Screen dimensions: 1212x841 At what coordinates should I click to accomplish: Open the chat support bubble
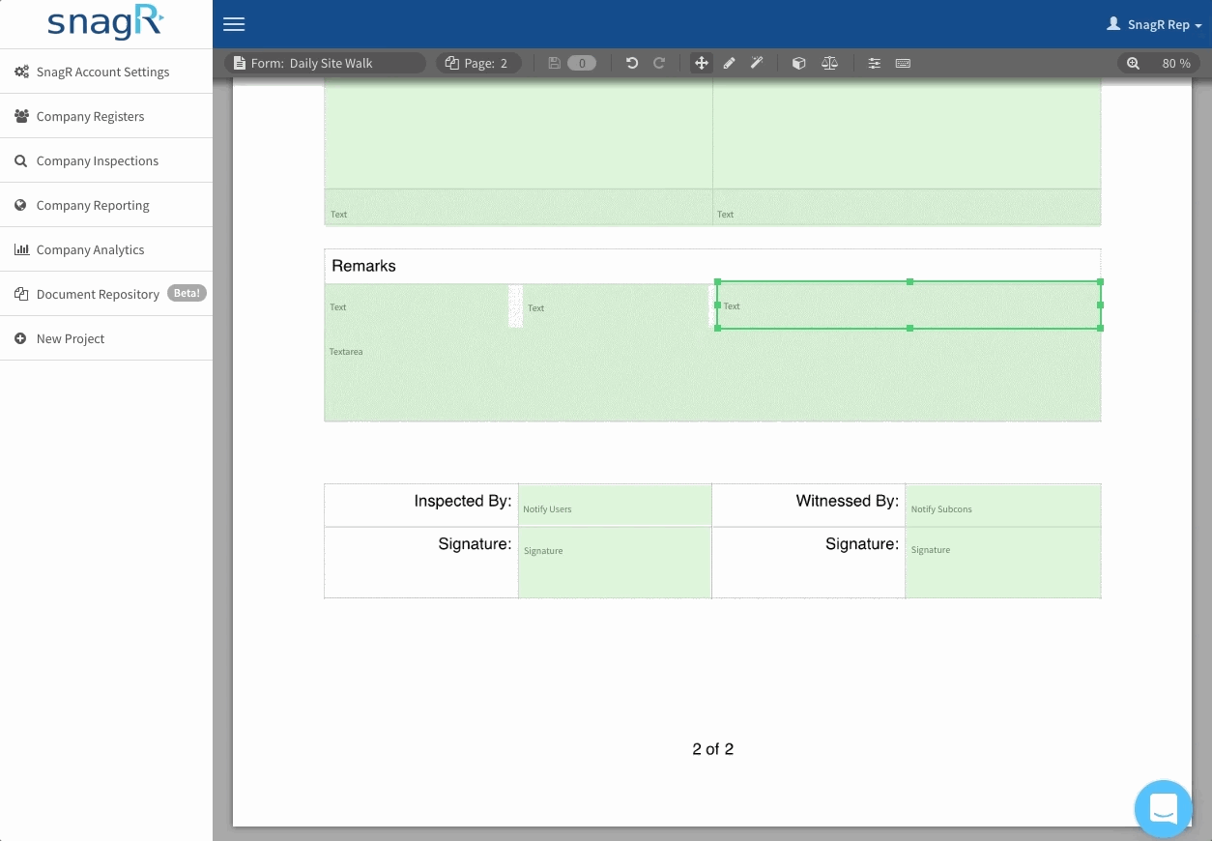coord(1164,808)
